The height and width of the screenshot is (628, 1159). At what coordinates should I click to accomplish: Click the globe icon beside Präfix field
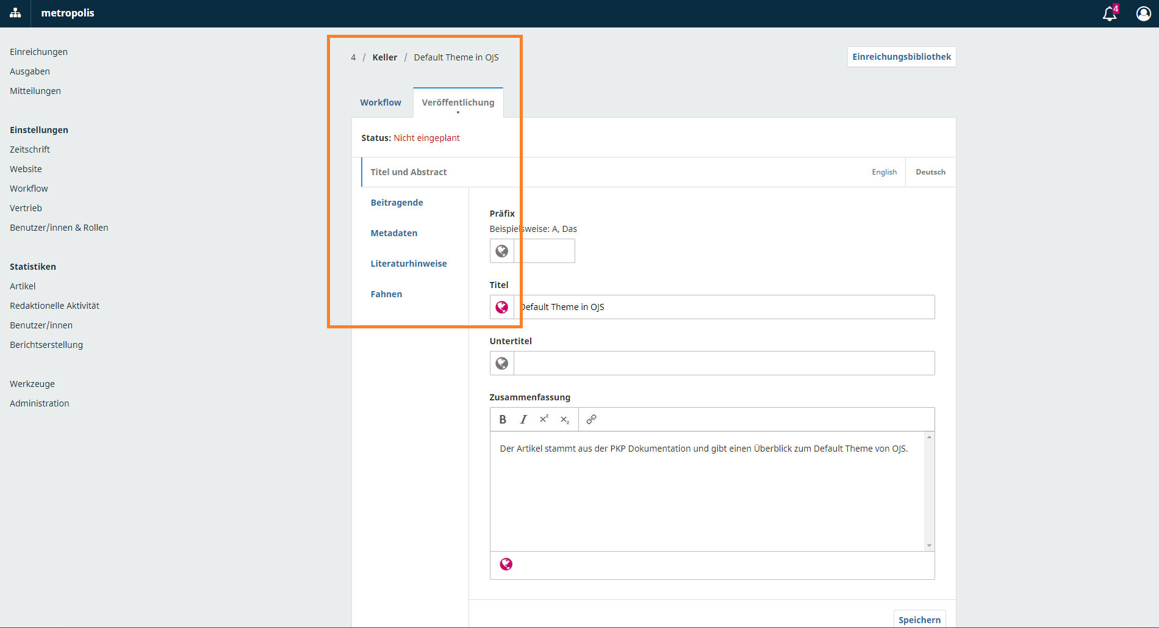pos(502,251)
